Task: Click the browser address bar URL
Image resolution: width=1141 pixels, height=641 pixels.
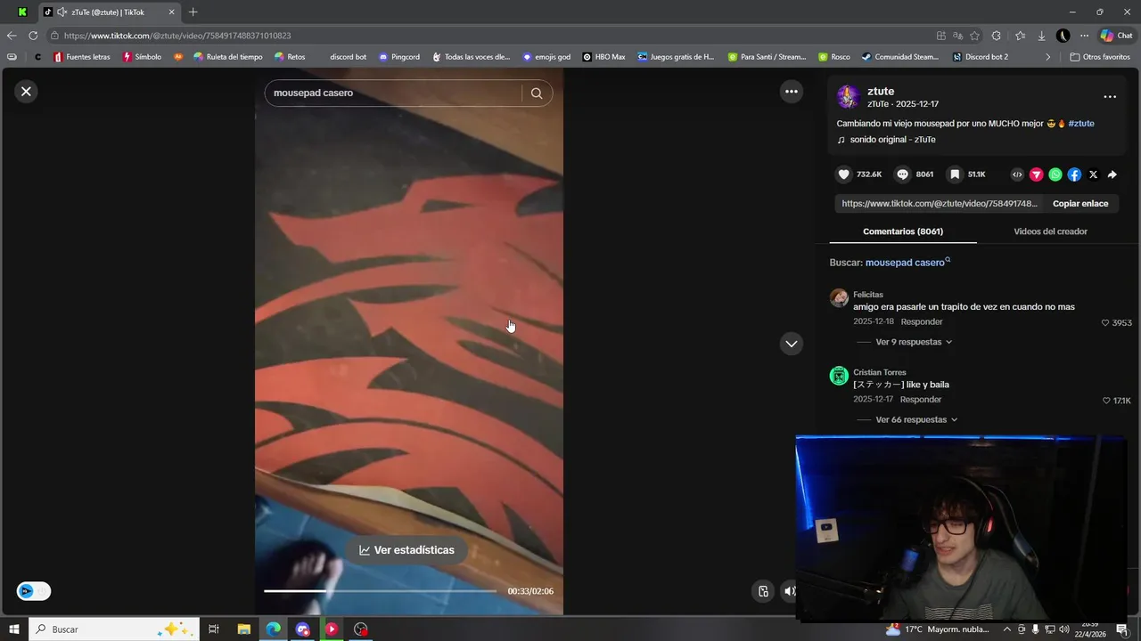Action: (x=177, y=36)
